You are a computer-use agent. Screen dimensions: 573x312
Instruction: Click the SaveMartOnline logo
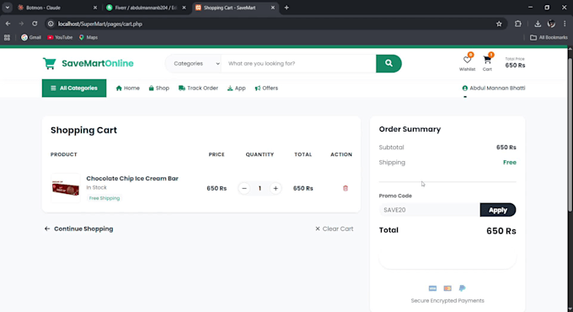pyautogui.click(x=88, y=63)
